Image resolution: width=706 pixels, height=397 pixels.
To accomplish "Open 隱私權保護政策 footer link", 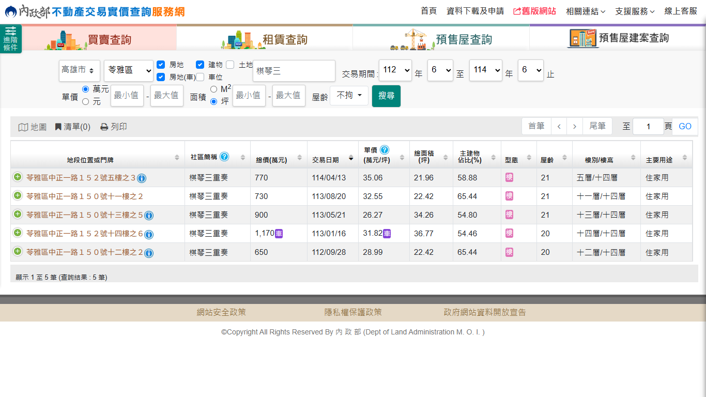I will point(353,312).
